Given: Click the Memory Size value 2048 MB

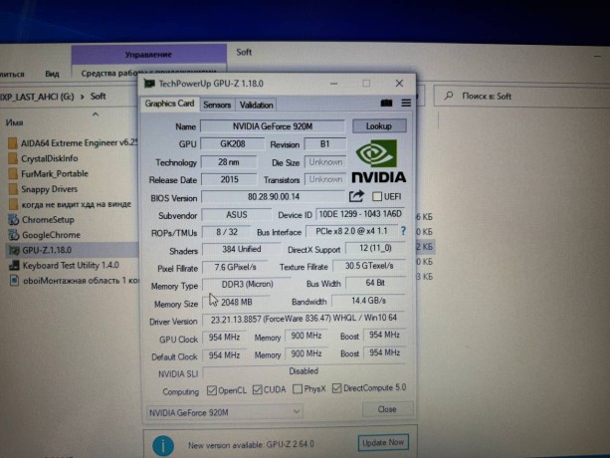Looking at the screenshot, I should [x=236, y=303].
